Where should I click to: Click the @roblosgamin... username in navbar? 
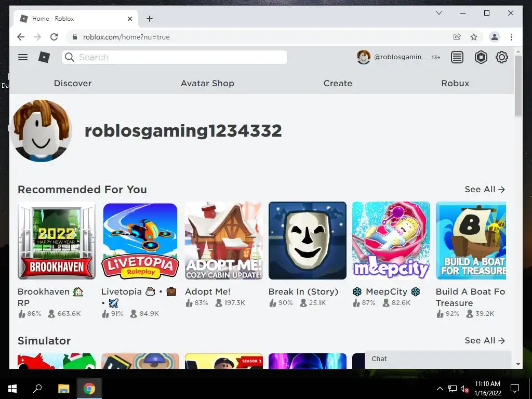pyautogui.click(x=400, y=57)
